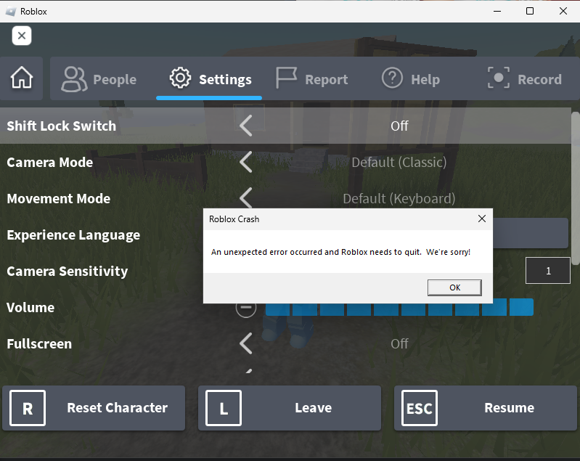580x461 pixels.
Task: Click the left arrow for Shift Lock Switch
Action: (x=246, y=126)
